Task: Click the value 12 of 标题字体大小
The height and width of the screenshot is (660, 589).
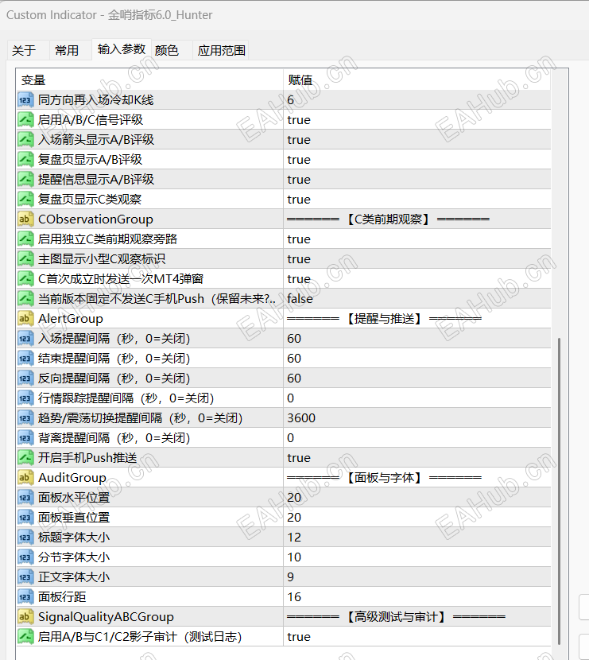Action: (x=294, y=538)
